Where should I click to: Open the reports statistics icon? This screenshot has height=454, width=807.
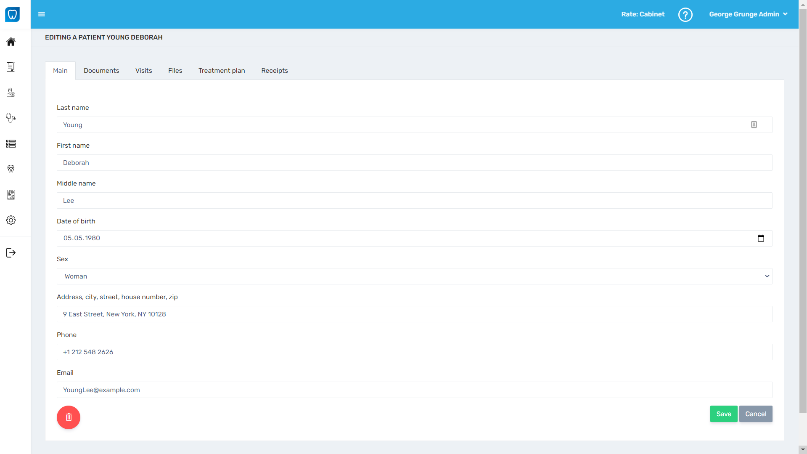pyautogui.click(x=11, y=194)
